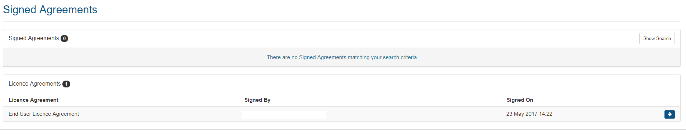Sort by the Signed By column header
Viewport: 686px width, 134px height.
click(x=257, y=100)
